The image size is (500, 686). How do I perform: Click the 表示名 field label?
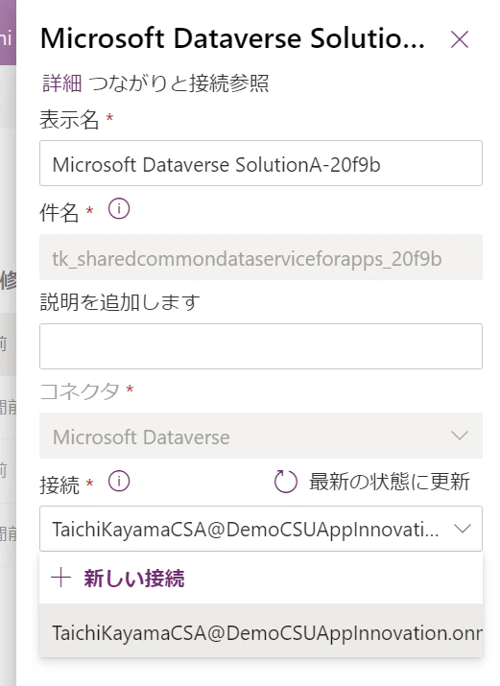[69, 119]
